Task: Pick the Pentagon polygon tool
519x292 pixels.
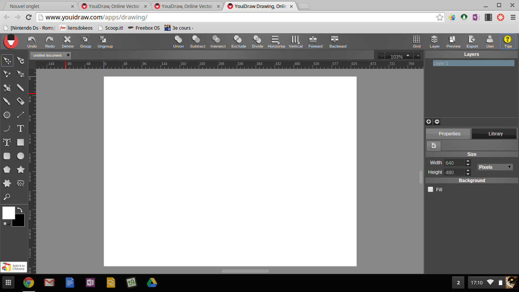Action: (x=7, y=170)
